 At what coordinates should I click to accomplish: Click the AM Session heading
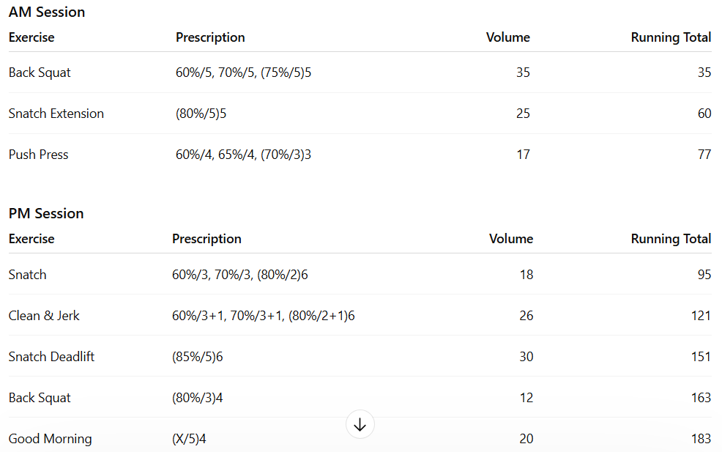(47, 12)
